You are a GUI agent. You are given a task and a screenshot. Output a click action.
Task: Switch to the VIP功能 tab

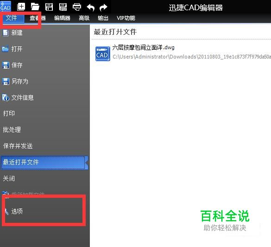pos(126,18)
